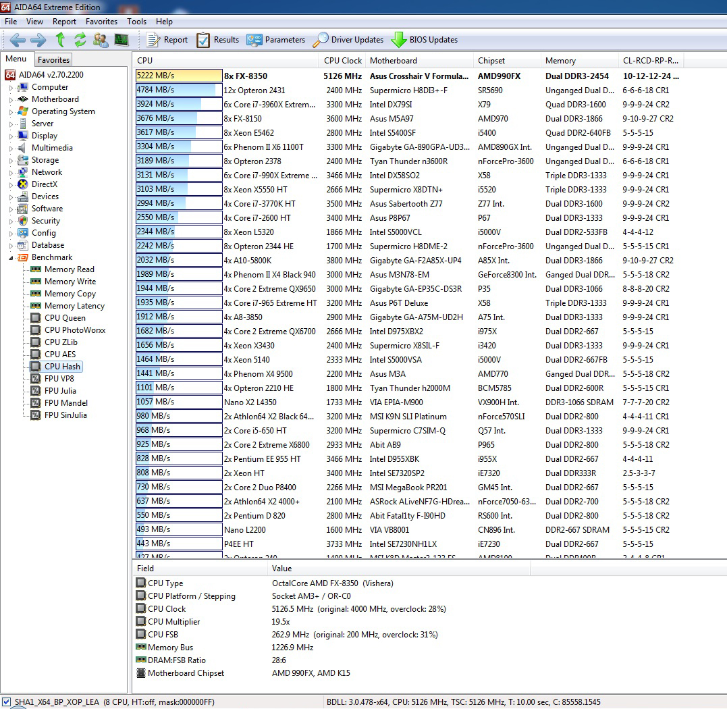Open the system monitor chip icon
Image resolution: width=727 pixels, height=709 pixels.
122,40
